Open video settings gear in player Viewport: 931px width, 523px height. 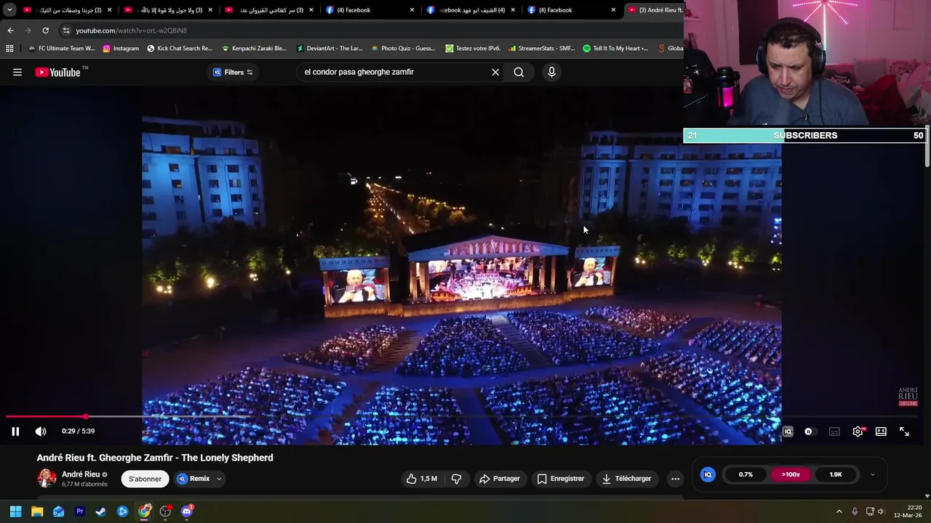click(858, 431)
